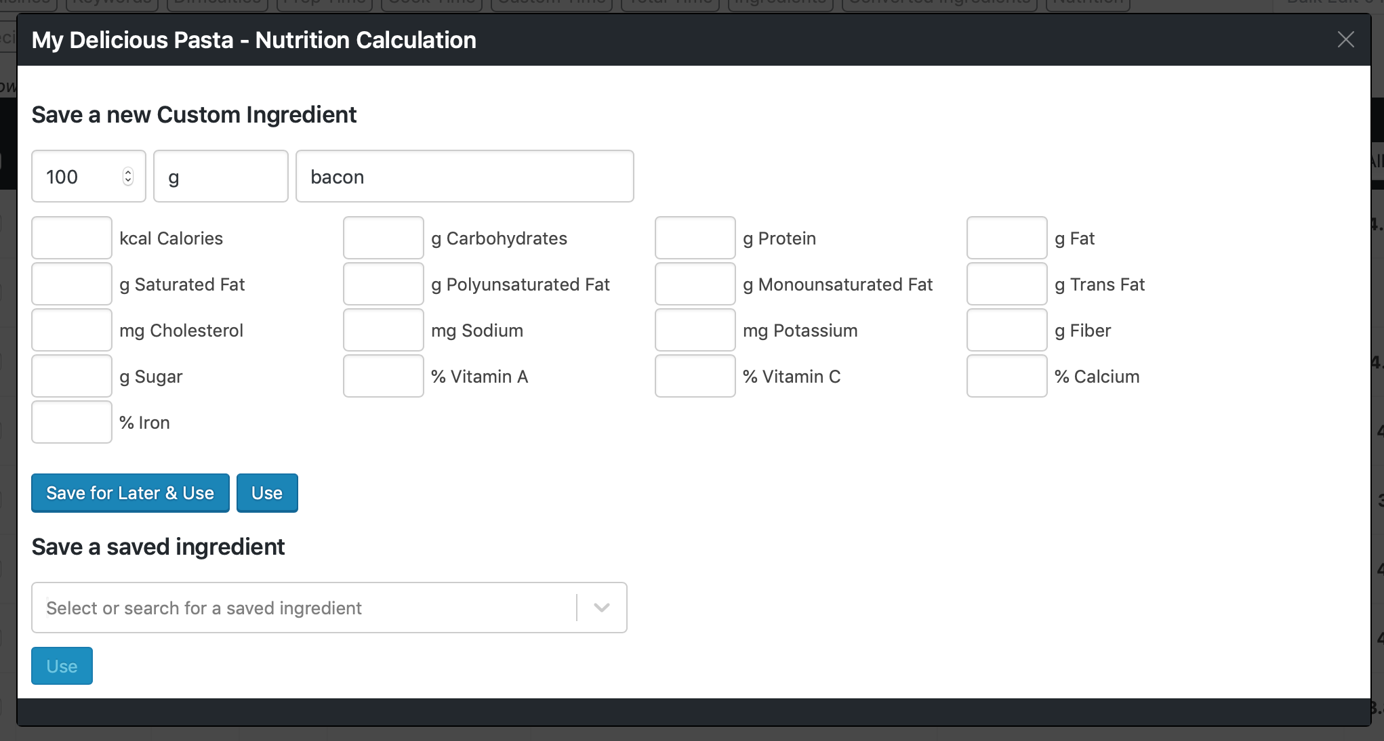
Task: Click the amount stepper arrows
Action: 128,177
